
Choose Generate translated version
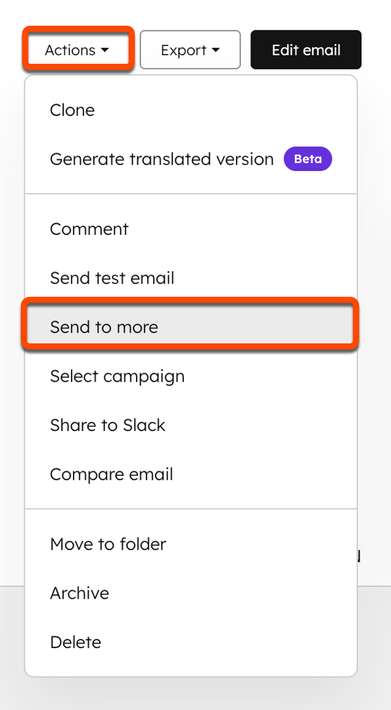click(x=162, y=159)
